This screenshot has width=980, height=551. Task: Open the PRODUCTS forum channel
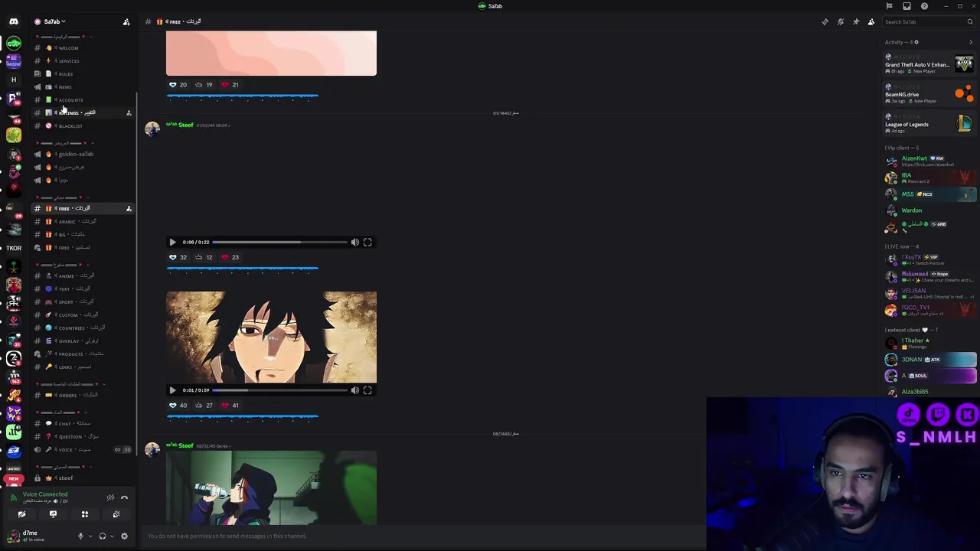pos(83,354)
